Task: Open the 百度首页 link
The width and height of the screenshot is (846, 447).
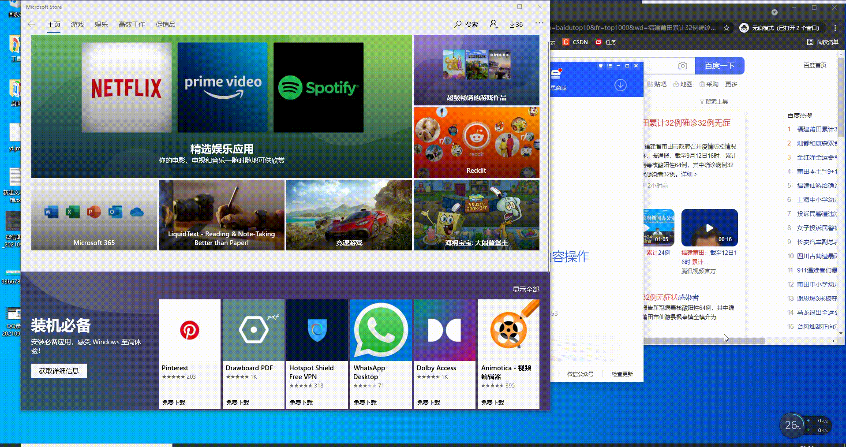Action: [815, 65]
